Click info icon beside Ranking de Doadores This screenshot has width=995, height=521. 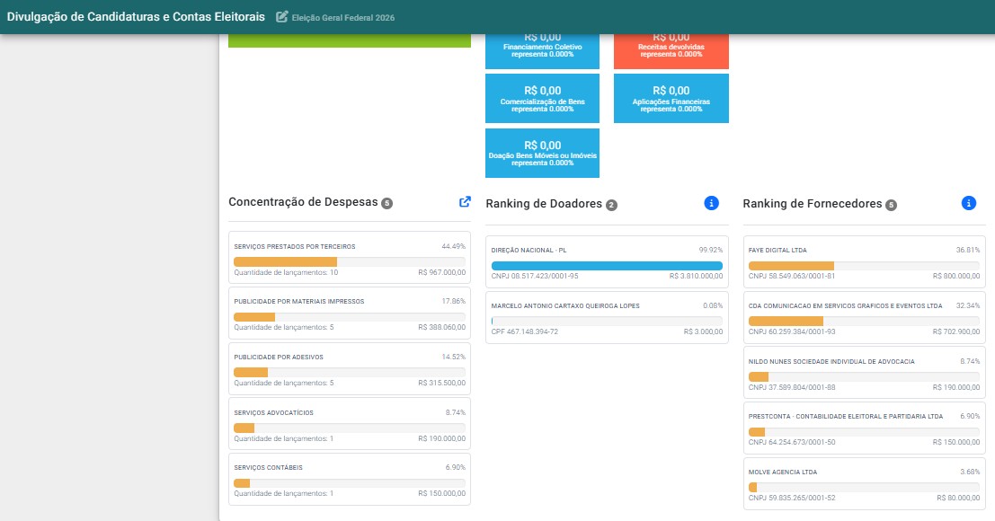[711, 203]
